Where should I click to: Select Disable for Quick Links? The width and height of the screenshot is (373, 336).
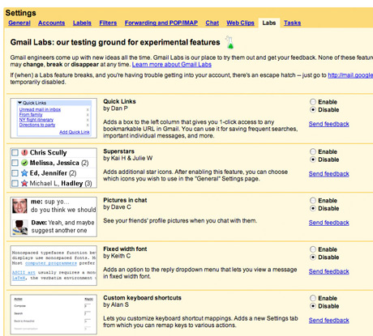coord(313,109)
